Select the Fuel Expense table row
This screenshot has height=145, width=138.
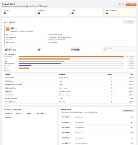(x=69, y=81)
